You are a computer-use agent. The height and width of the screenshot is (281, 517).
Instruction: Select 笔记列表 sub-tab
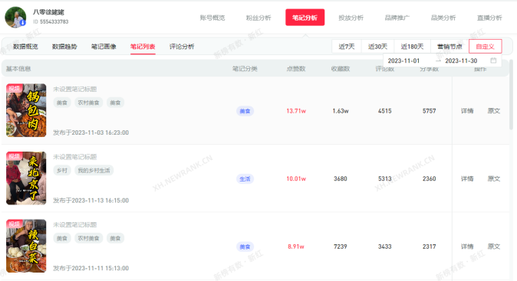click(143, 47)
